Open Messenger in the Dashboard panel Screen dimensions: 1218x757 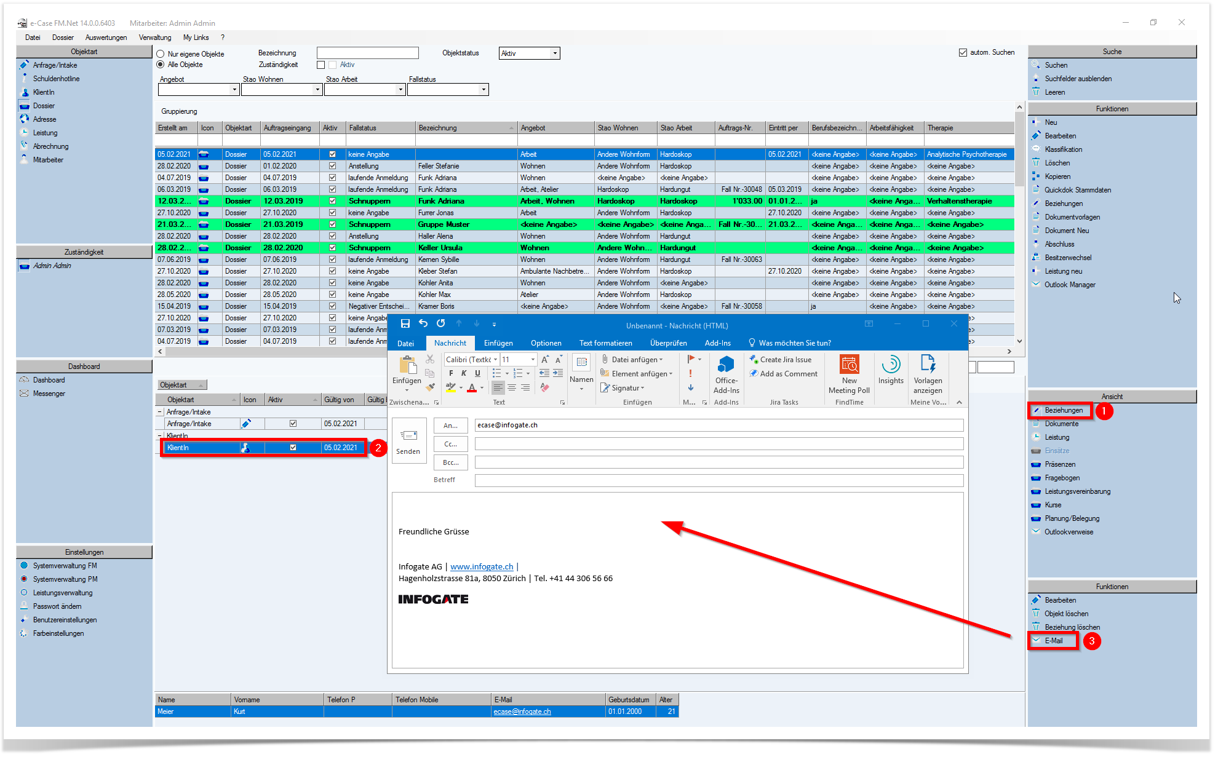(49, 394)
